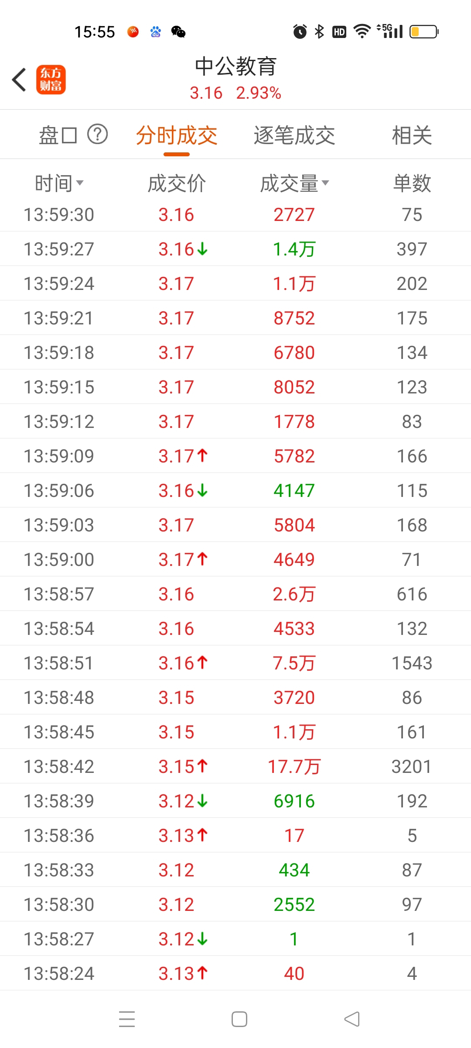Image resolution: width=471 pixels, height=1048 pixels.
Task: Select the 分时成交 tab
Action: tap(177, 135)
